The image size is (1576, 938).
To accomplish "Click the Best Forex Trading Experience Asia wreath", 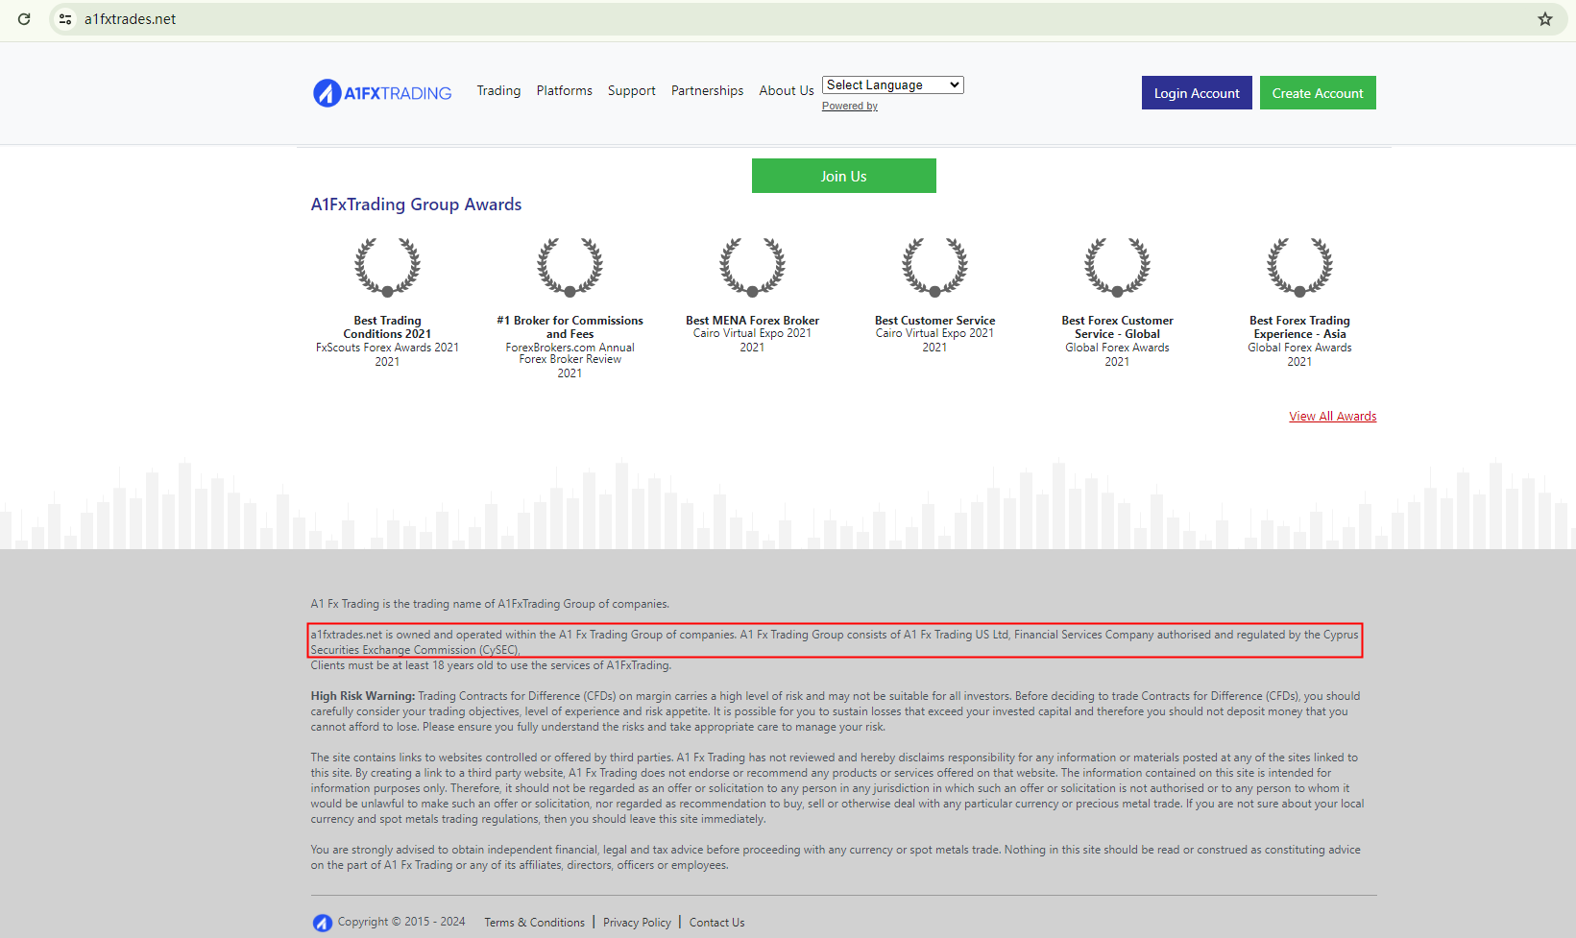I will (1299, 266).
